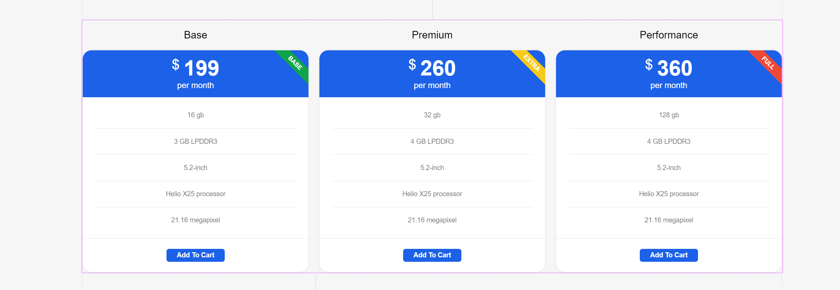Select the Premium plan heading
The image size is (840, 290).
[432, 35]
